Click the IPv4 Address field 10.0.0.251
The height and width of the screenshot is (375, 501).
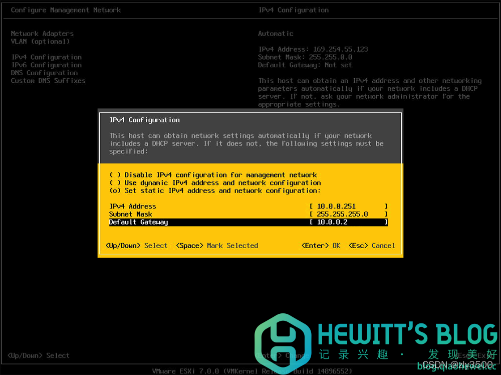[x=348, y=206]
